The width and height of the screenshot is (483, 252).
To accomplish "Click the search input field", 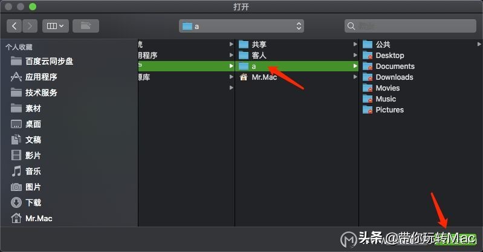I will [x=410, y=26].
